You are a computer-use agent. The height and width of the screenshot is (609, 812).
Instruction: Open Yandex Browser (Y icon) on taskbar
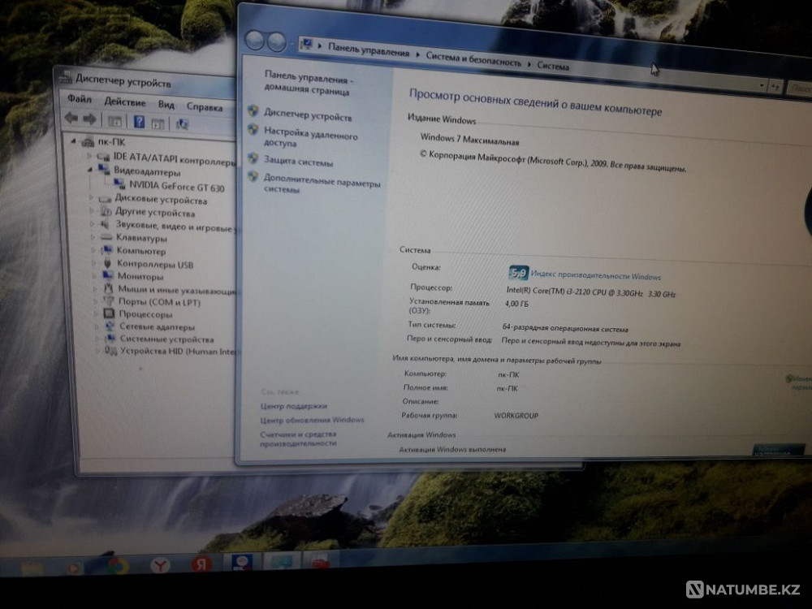[x=161, y=565]
